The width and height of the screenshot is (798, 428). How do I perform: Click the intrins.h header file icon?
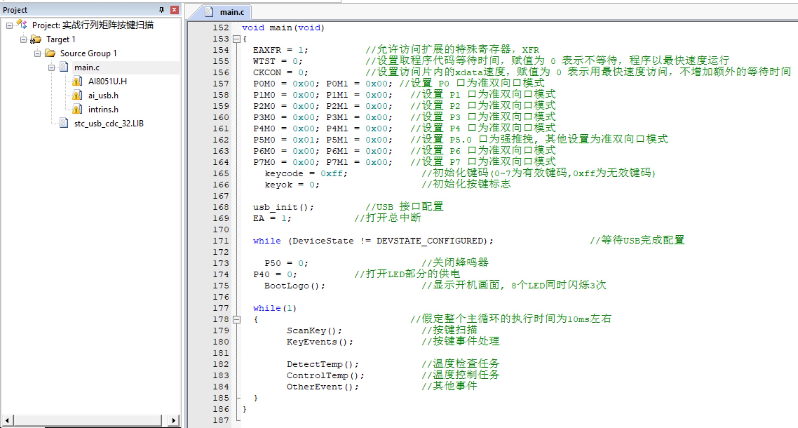77,109
